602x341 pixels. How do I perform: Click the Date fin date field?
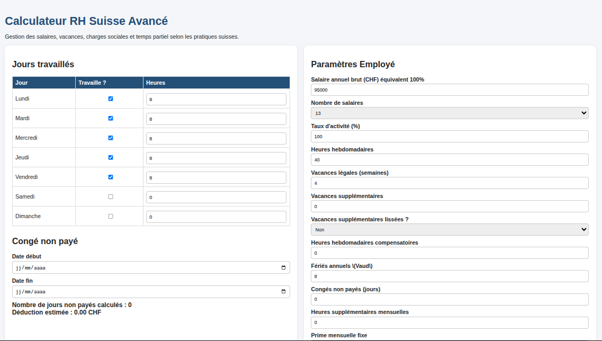pos(151,291)
